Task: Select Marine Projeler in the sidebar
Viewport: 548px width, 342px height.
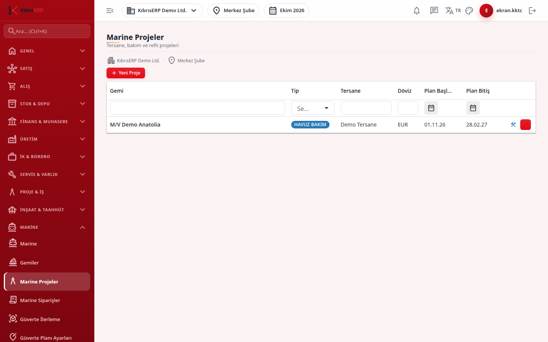Action: pos(47,282)
